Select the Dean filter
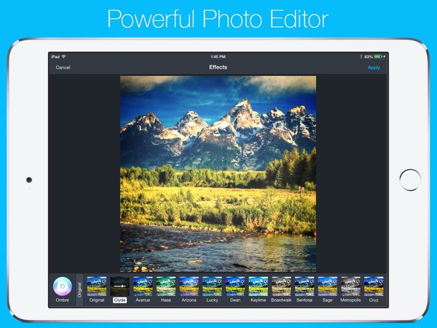This screenshot has width=437, height=328. pyautogui.click(x=235, y=286)
